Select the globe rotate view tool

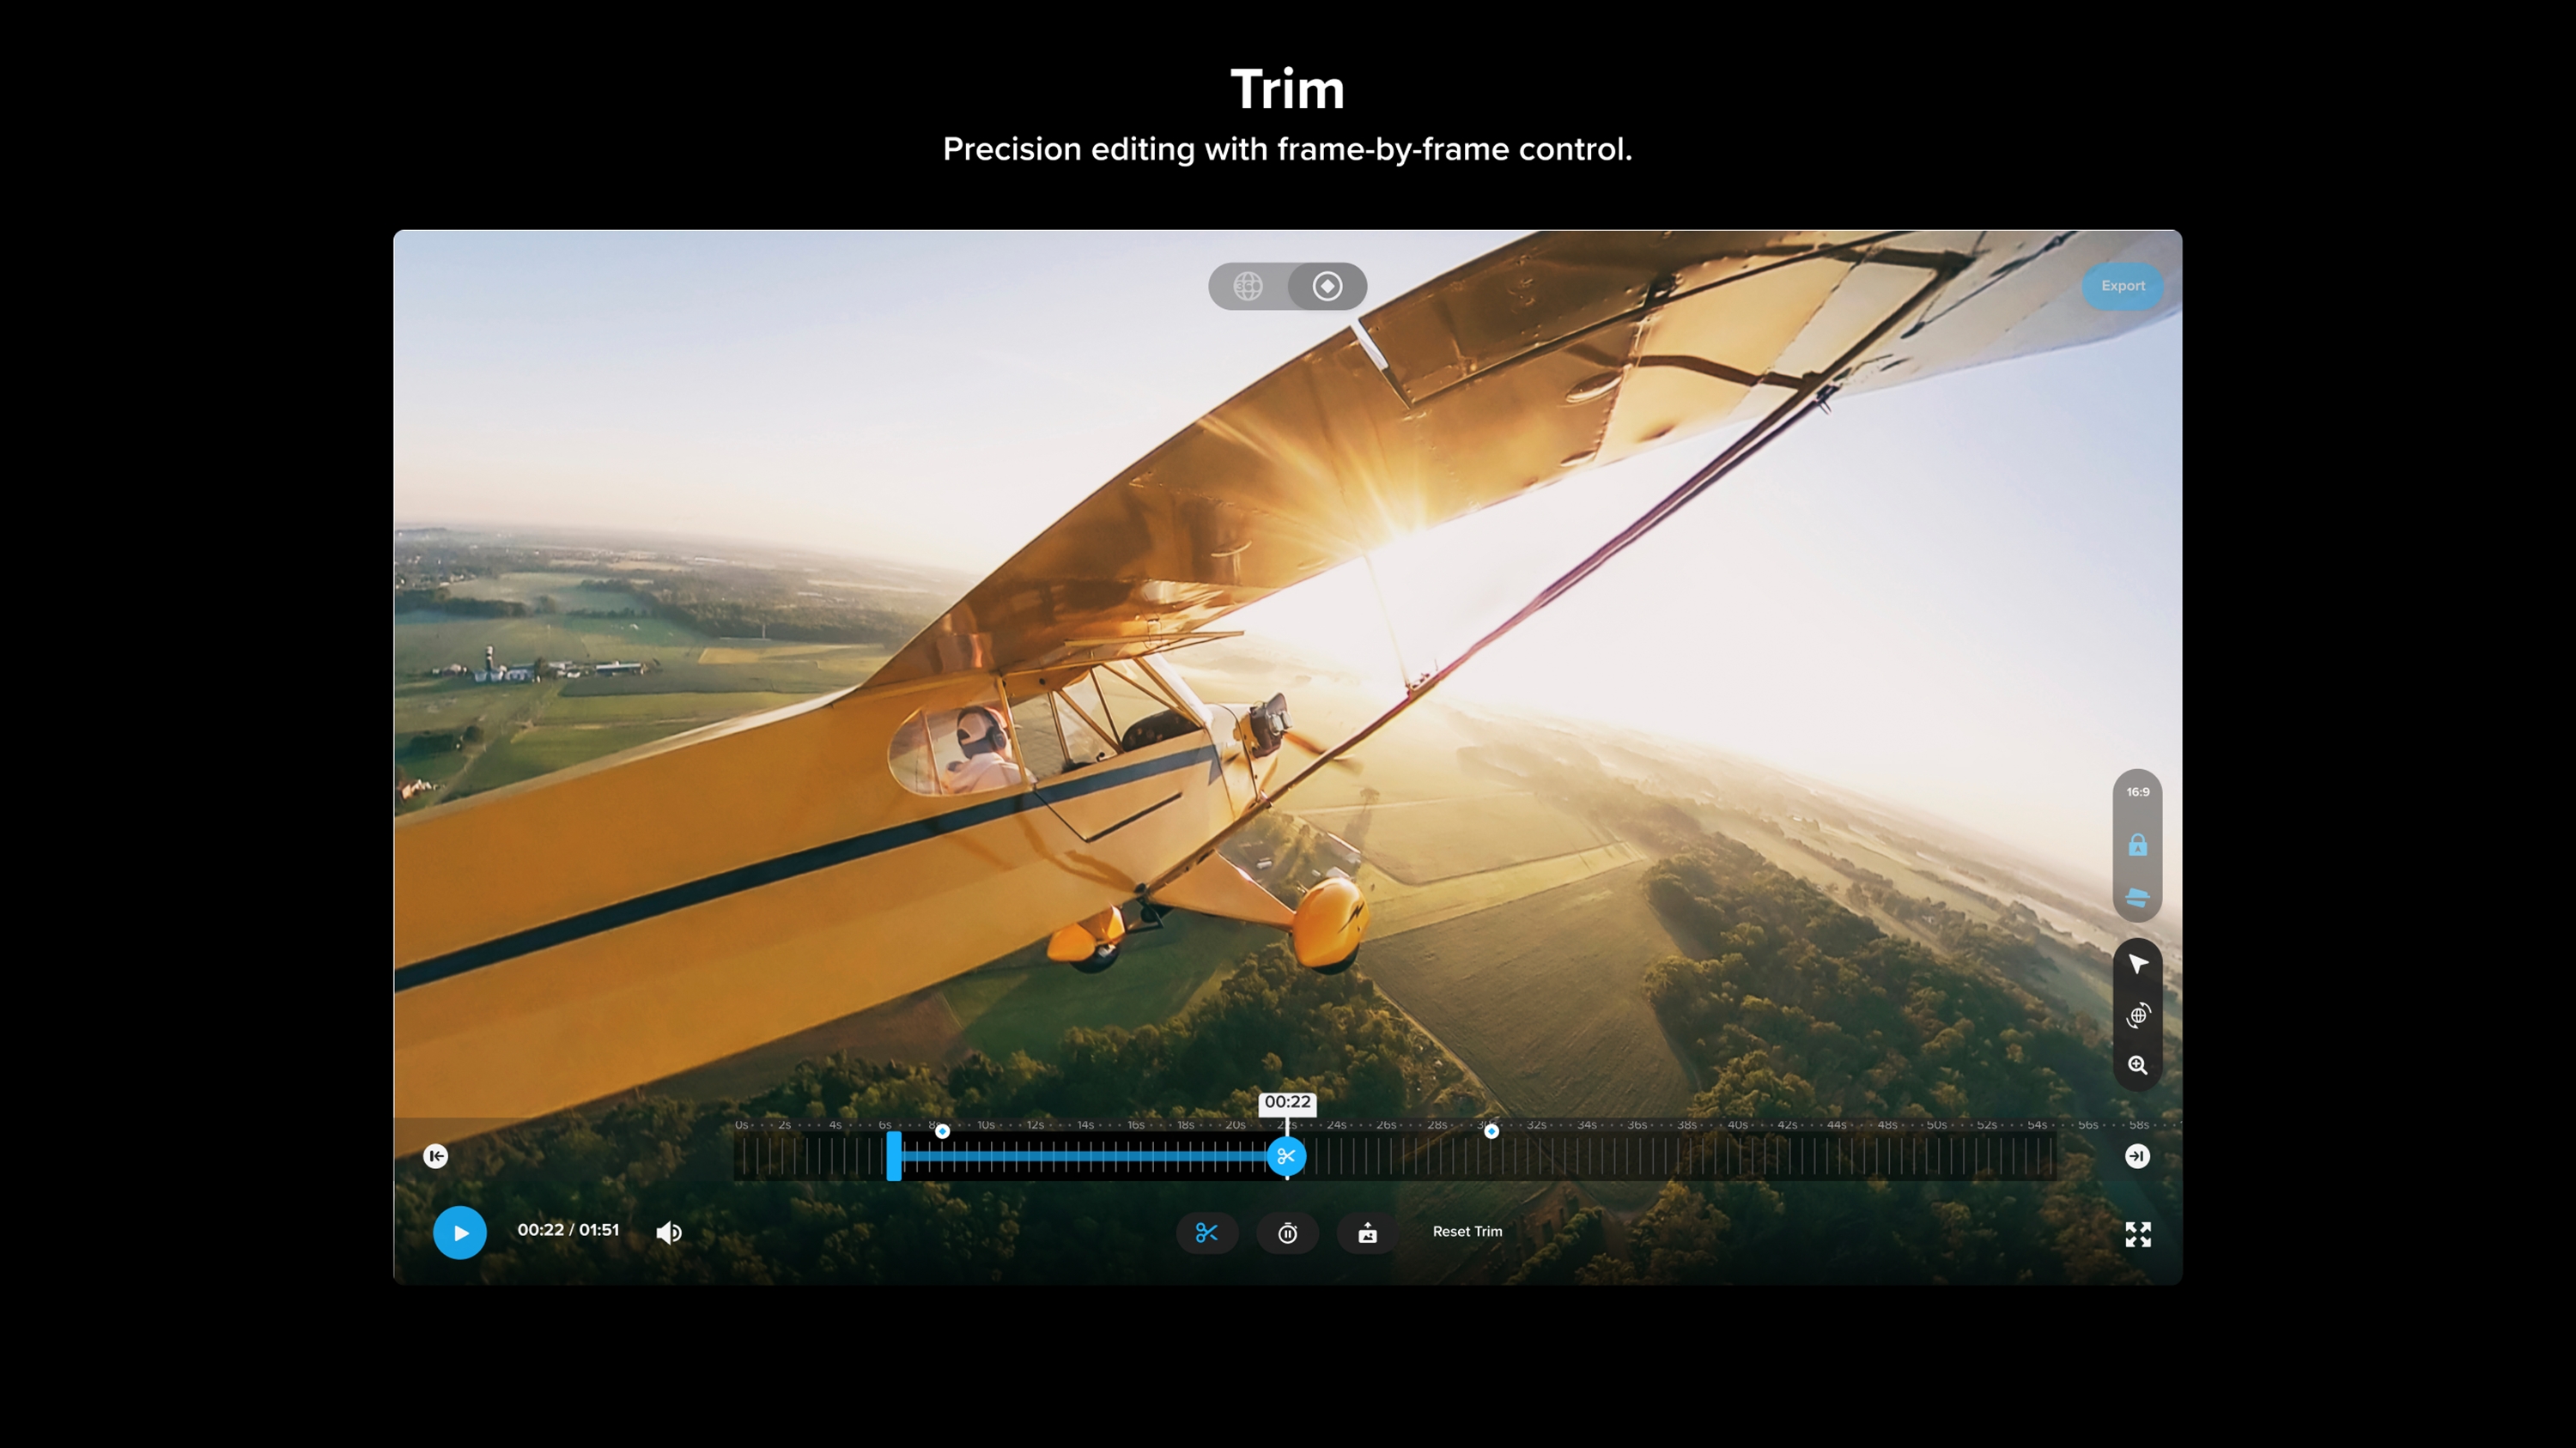[x=2137, y=1015]
